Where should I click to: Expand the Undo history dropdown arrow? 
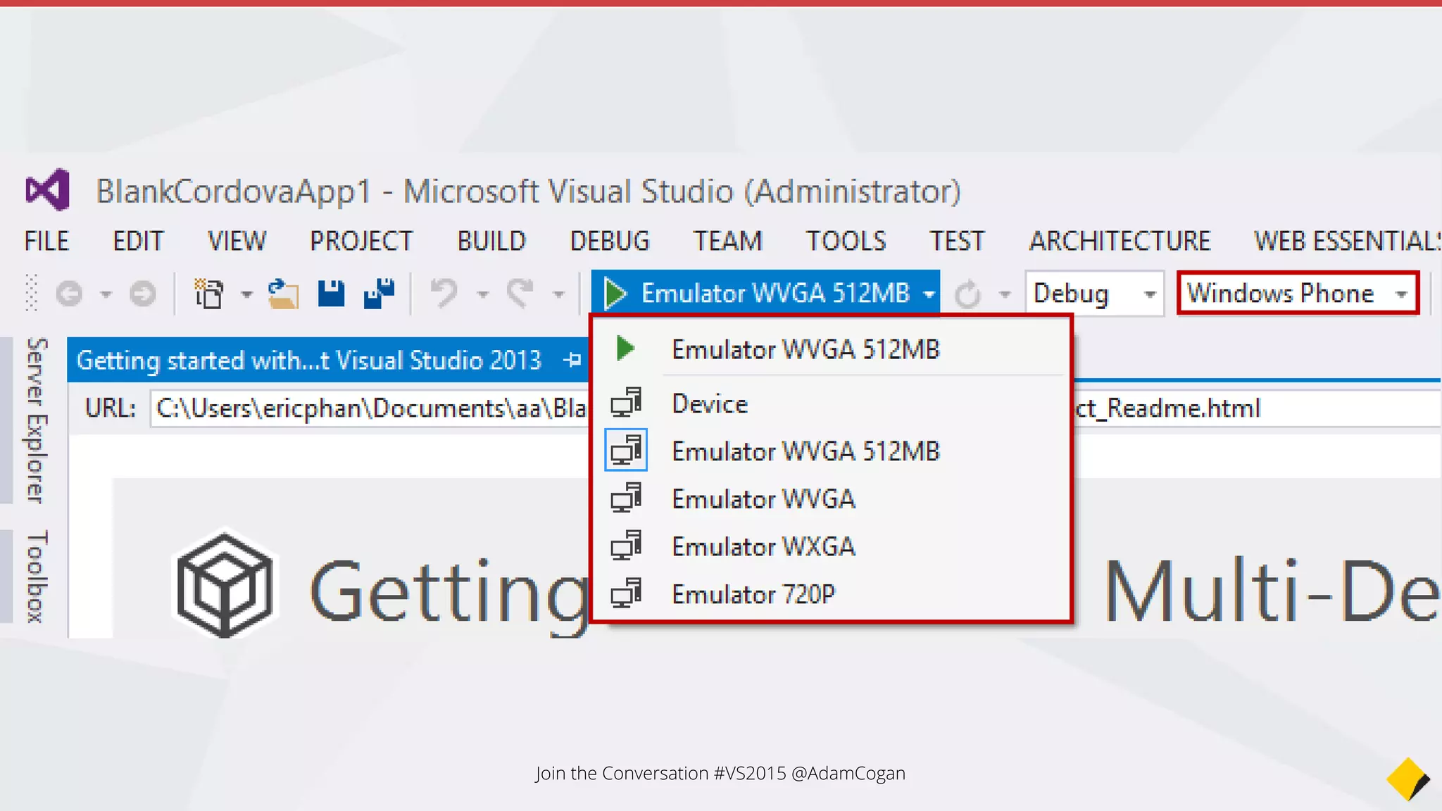pos(483,294)
